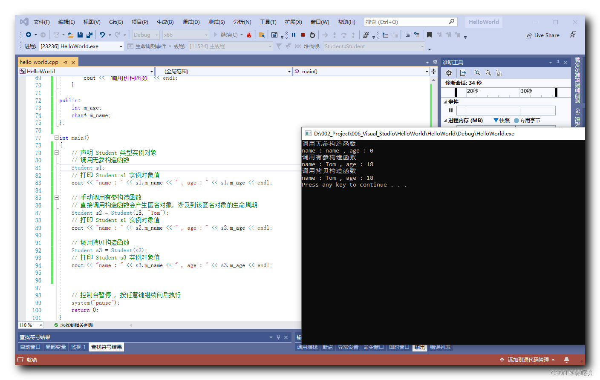Click the Show Next Statement arrow icon
The height and width of the screenshot is (380, 600).
[x=325, y=35]
